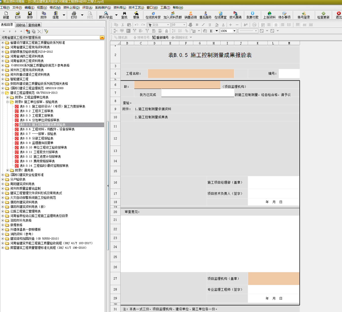Click the 打开 (Open) toolbar icon
This screenshot has height=312, width=342.
coord(18,15)
